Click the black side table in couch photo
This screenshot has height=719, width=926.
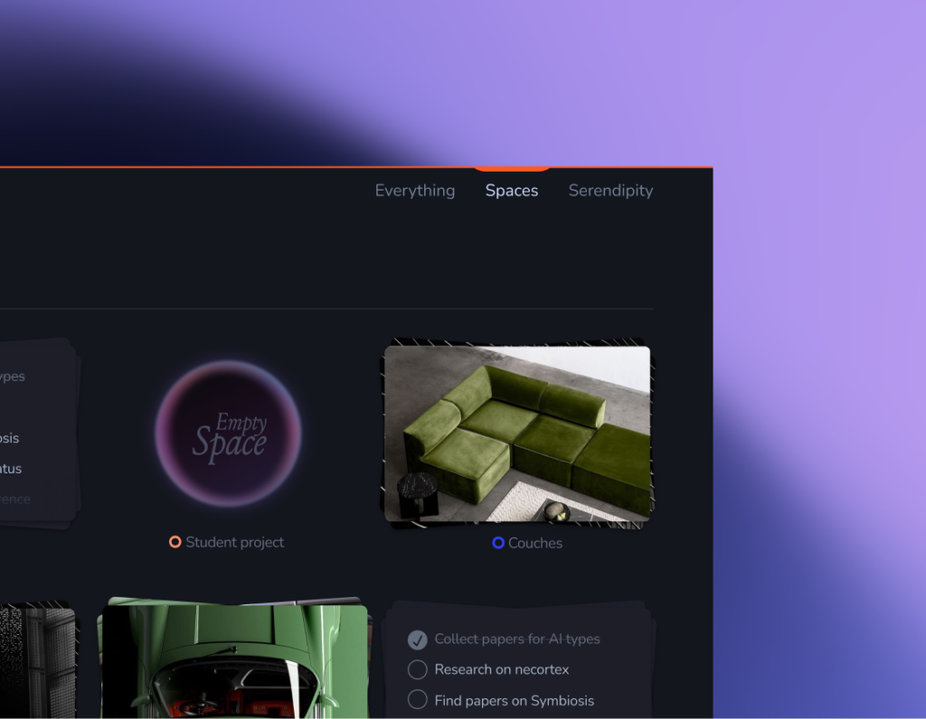418,494
